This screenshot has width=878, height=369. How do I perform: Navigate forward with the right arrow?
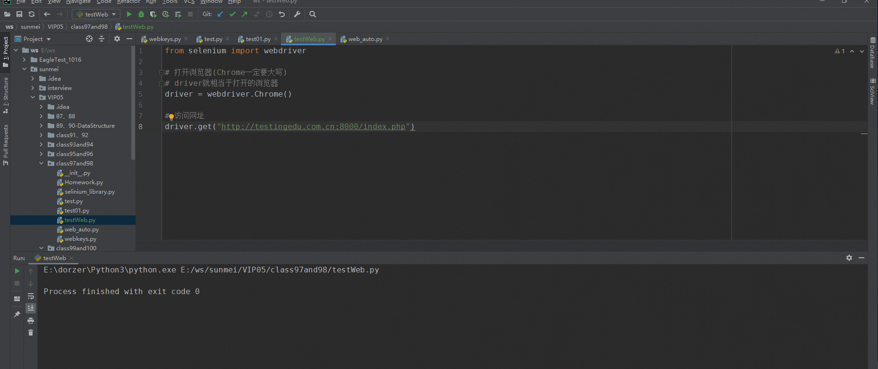pos(60,14)
